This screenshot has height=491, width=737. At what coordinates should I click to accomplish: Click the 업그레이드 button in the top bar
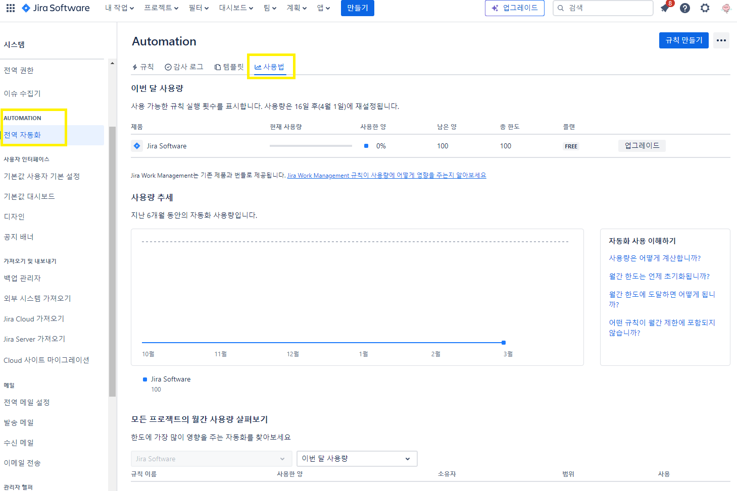click(515, 8)
